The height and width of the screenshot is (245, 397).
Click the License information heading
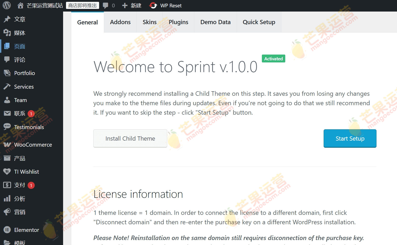pyautogui.click(x=138, y=194)
